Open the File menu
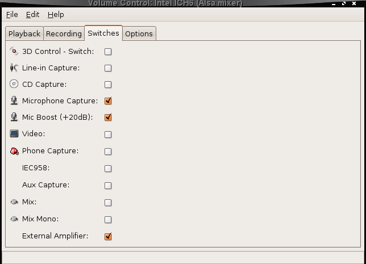Screen dimensions: 366x264 click(12, 14)
